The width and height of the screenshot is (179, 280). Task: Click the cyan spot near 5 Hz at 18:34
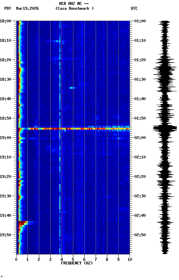point(73,88)
